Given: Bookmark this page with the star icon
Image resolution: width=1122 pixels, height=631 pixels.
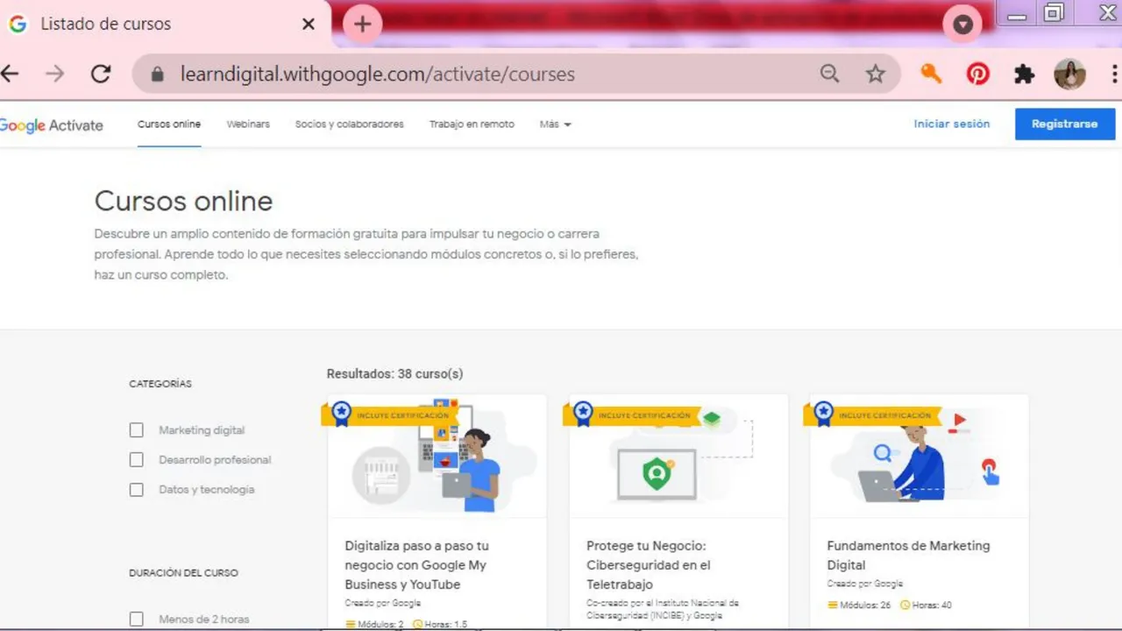Looking at the screenshot, I should tap(875, 74).
